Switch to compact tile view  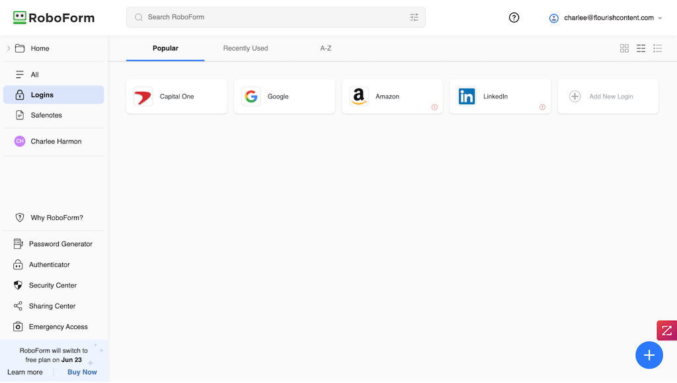(641, 48)
